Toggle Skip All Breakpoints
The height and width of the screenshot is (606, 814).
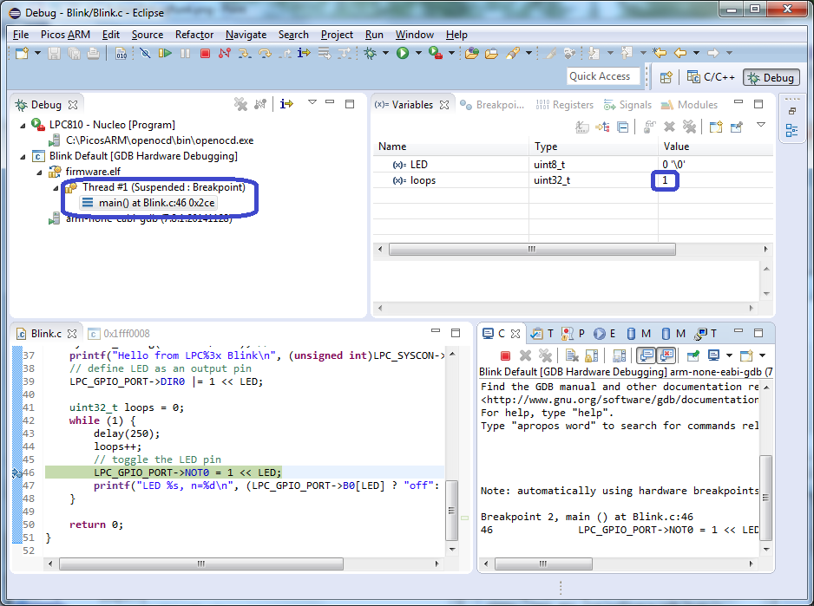(145, 53)
